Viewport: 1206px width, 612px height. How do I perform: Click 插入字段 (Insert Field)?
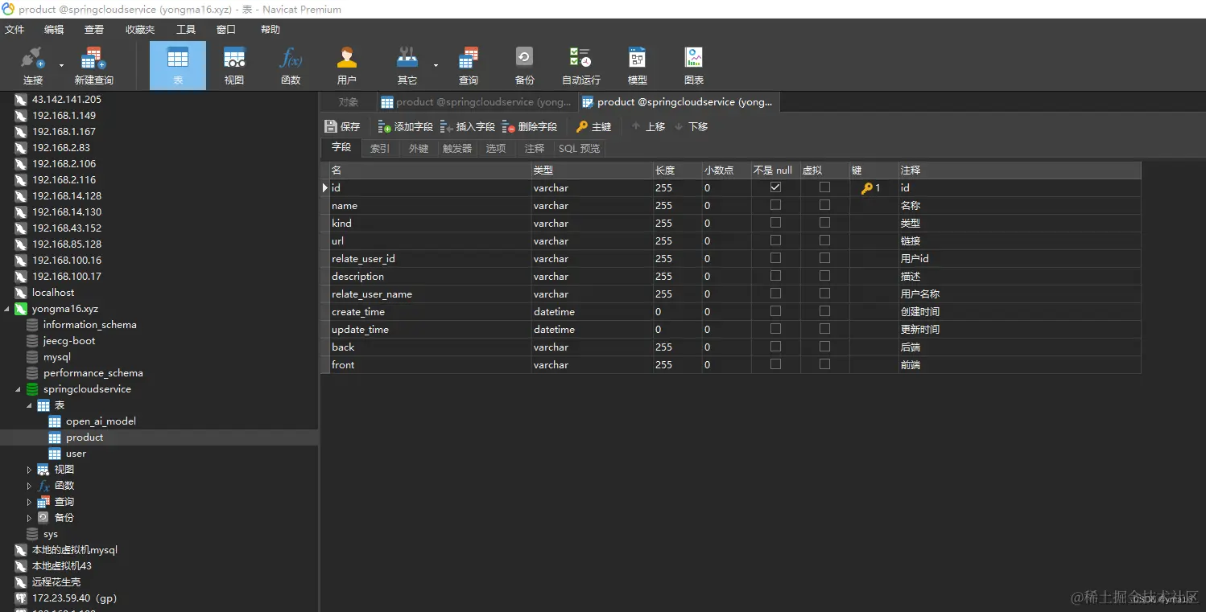[468, 126]
